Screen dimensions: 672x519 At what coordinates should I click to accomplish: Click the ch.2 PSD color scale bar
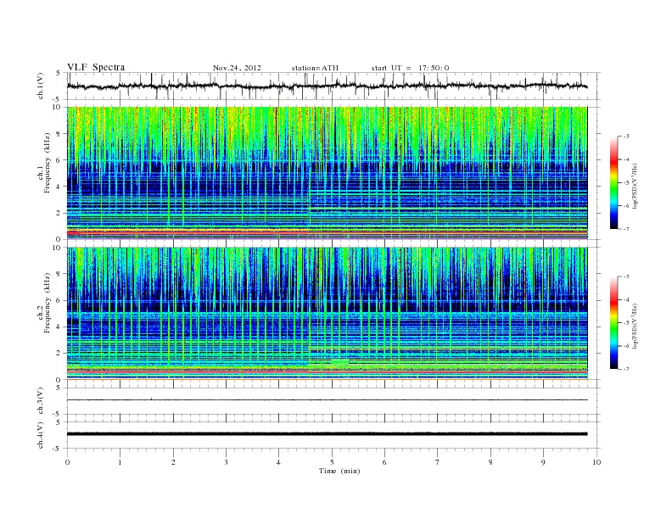(x=614, y=322)
